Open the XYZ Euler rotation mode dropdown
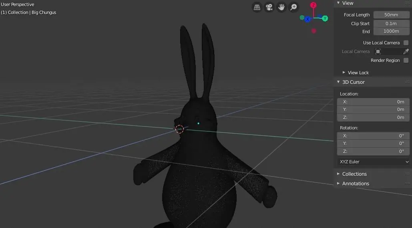 pyautogui.click(x=374, y=162)
